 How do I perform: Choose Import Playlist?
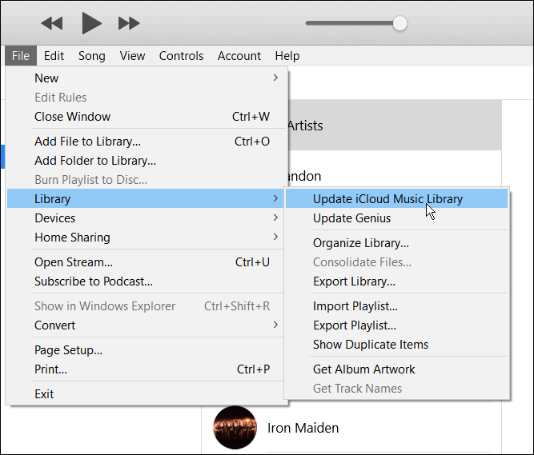tap(397, 306)
